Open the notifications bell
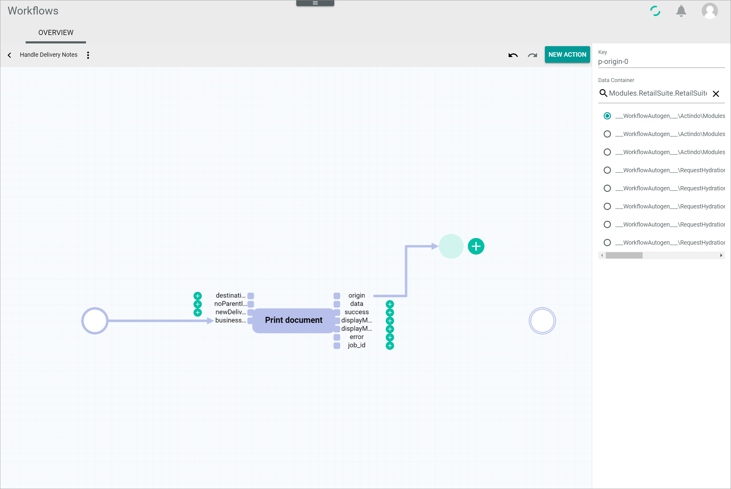This screenshot has height=489, width=731. pos(681,11)
